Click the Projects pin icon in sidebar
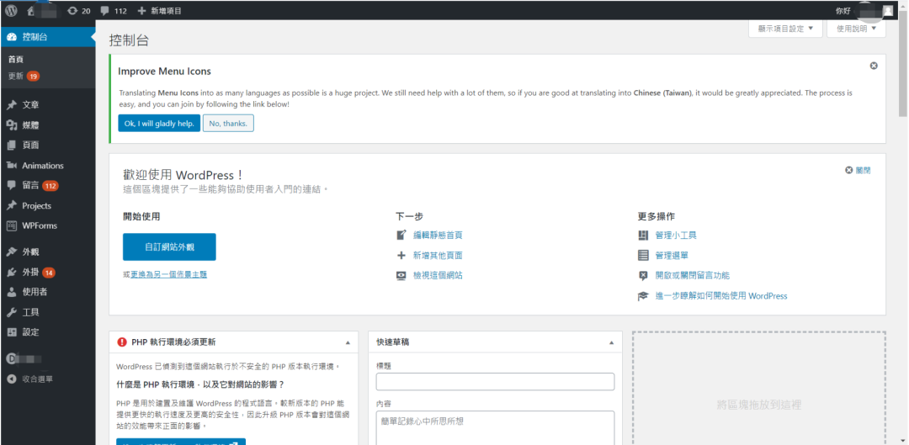909x445 pixels. (12, 206)
